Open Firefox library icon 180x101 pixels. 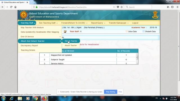pos(168,7)
